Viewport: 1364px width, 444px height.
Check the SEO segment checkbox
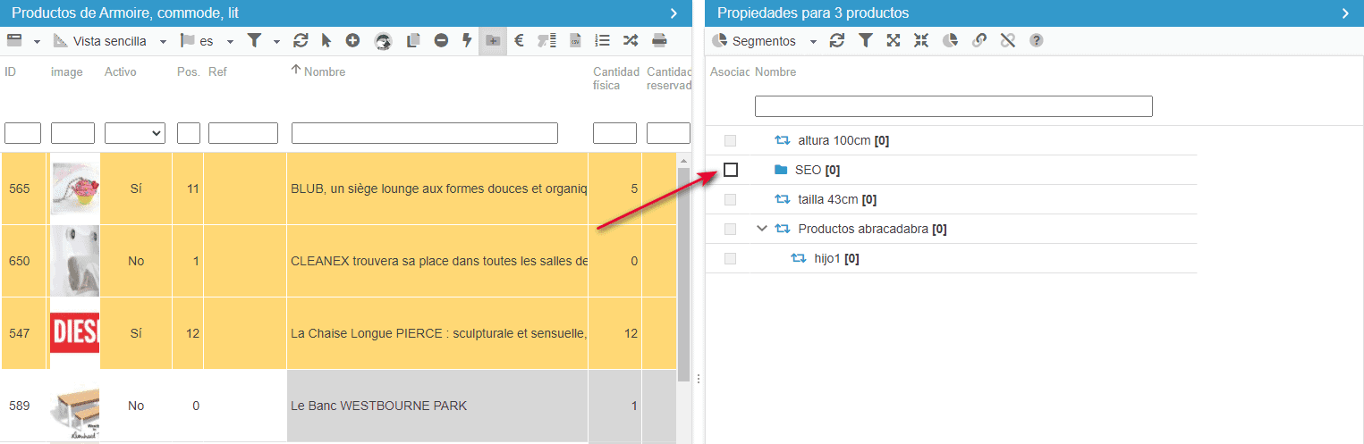click(731, 170)
